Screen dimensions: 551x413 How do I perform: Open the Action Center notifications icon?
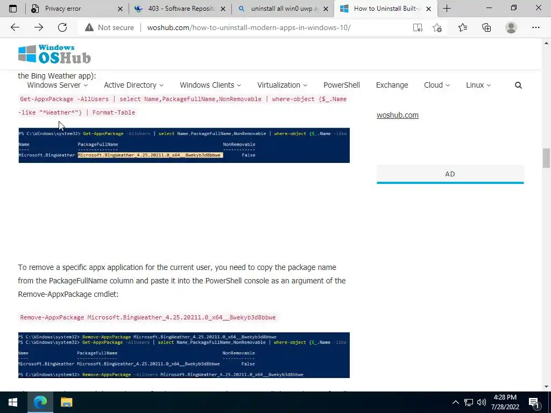coord(534,402)
